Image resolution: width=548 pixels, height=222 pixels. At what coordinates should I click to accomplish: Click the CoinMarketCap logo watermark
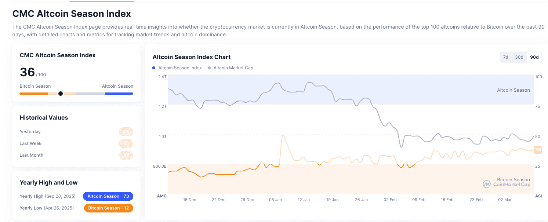(507, 184)
